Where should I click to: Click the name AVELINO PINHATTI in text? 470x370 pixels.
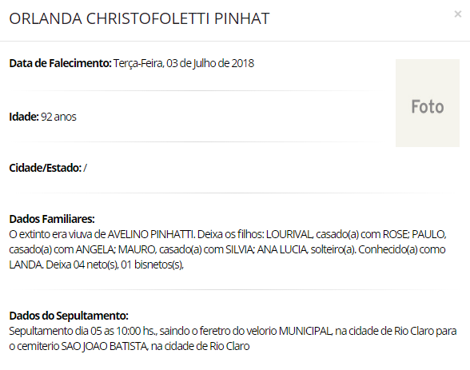click(x=151, y=234)
